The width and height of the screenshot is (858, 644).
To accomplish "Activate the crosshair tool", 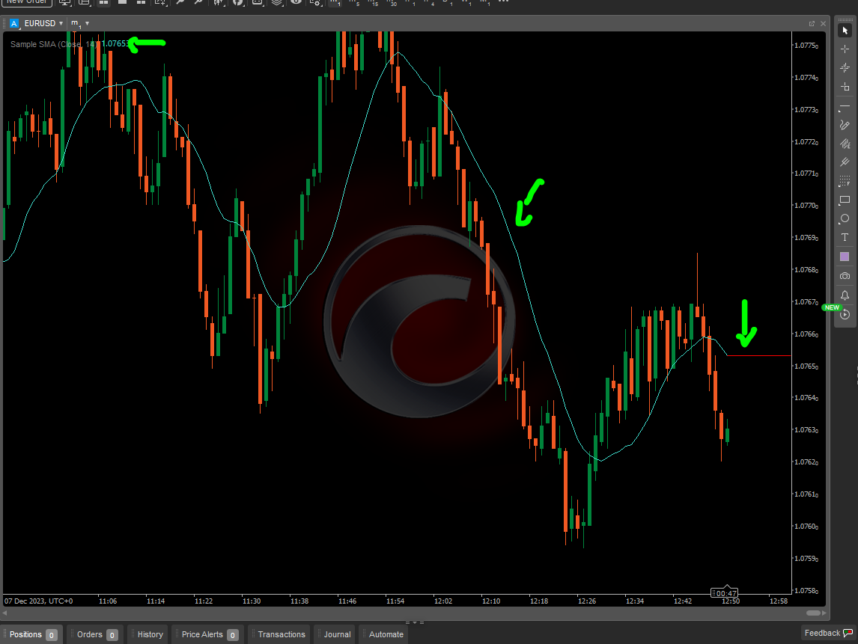I will [x=845, y=49].
